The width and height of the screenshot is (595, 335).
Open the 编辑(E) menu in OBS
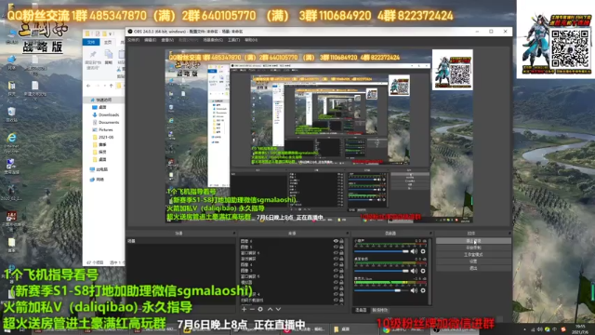(151, 40)
